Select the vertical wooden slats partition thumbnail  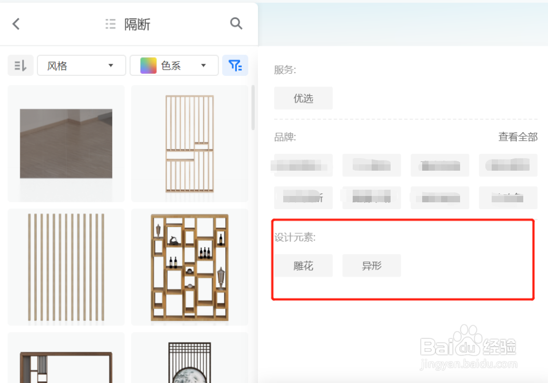click(x=66, y=267)
